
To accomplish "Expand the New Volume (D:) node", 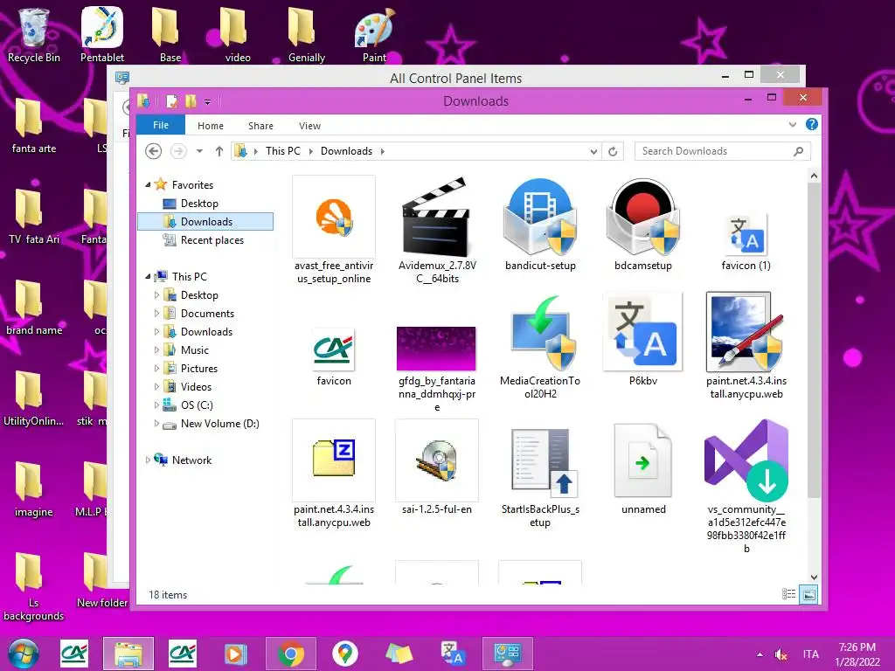I will 156,424.
